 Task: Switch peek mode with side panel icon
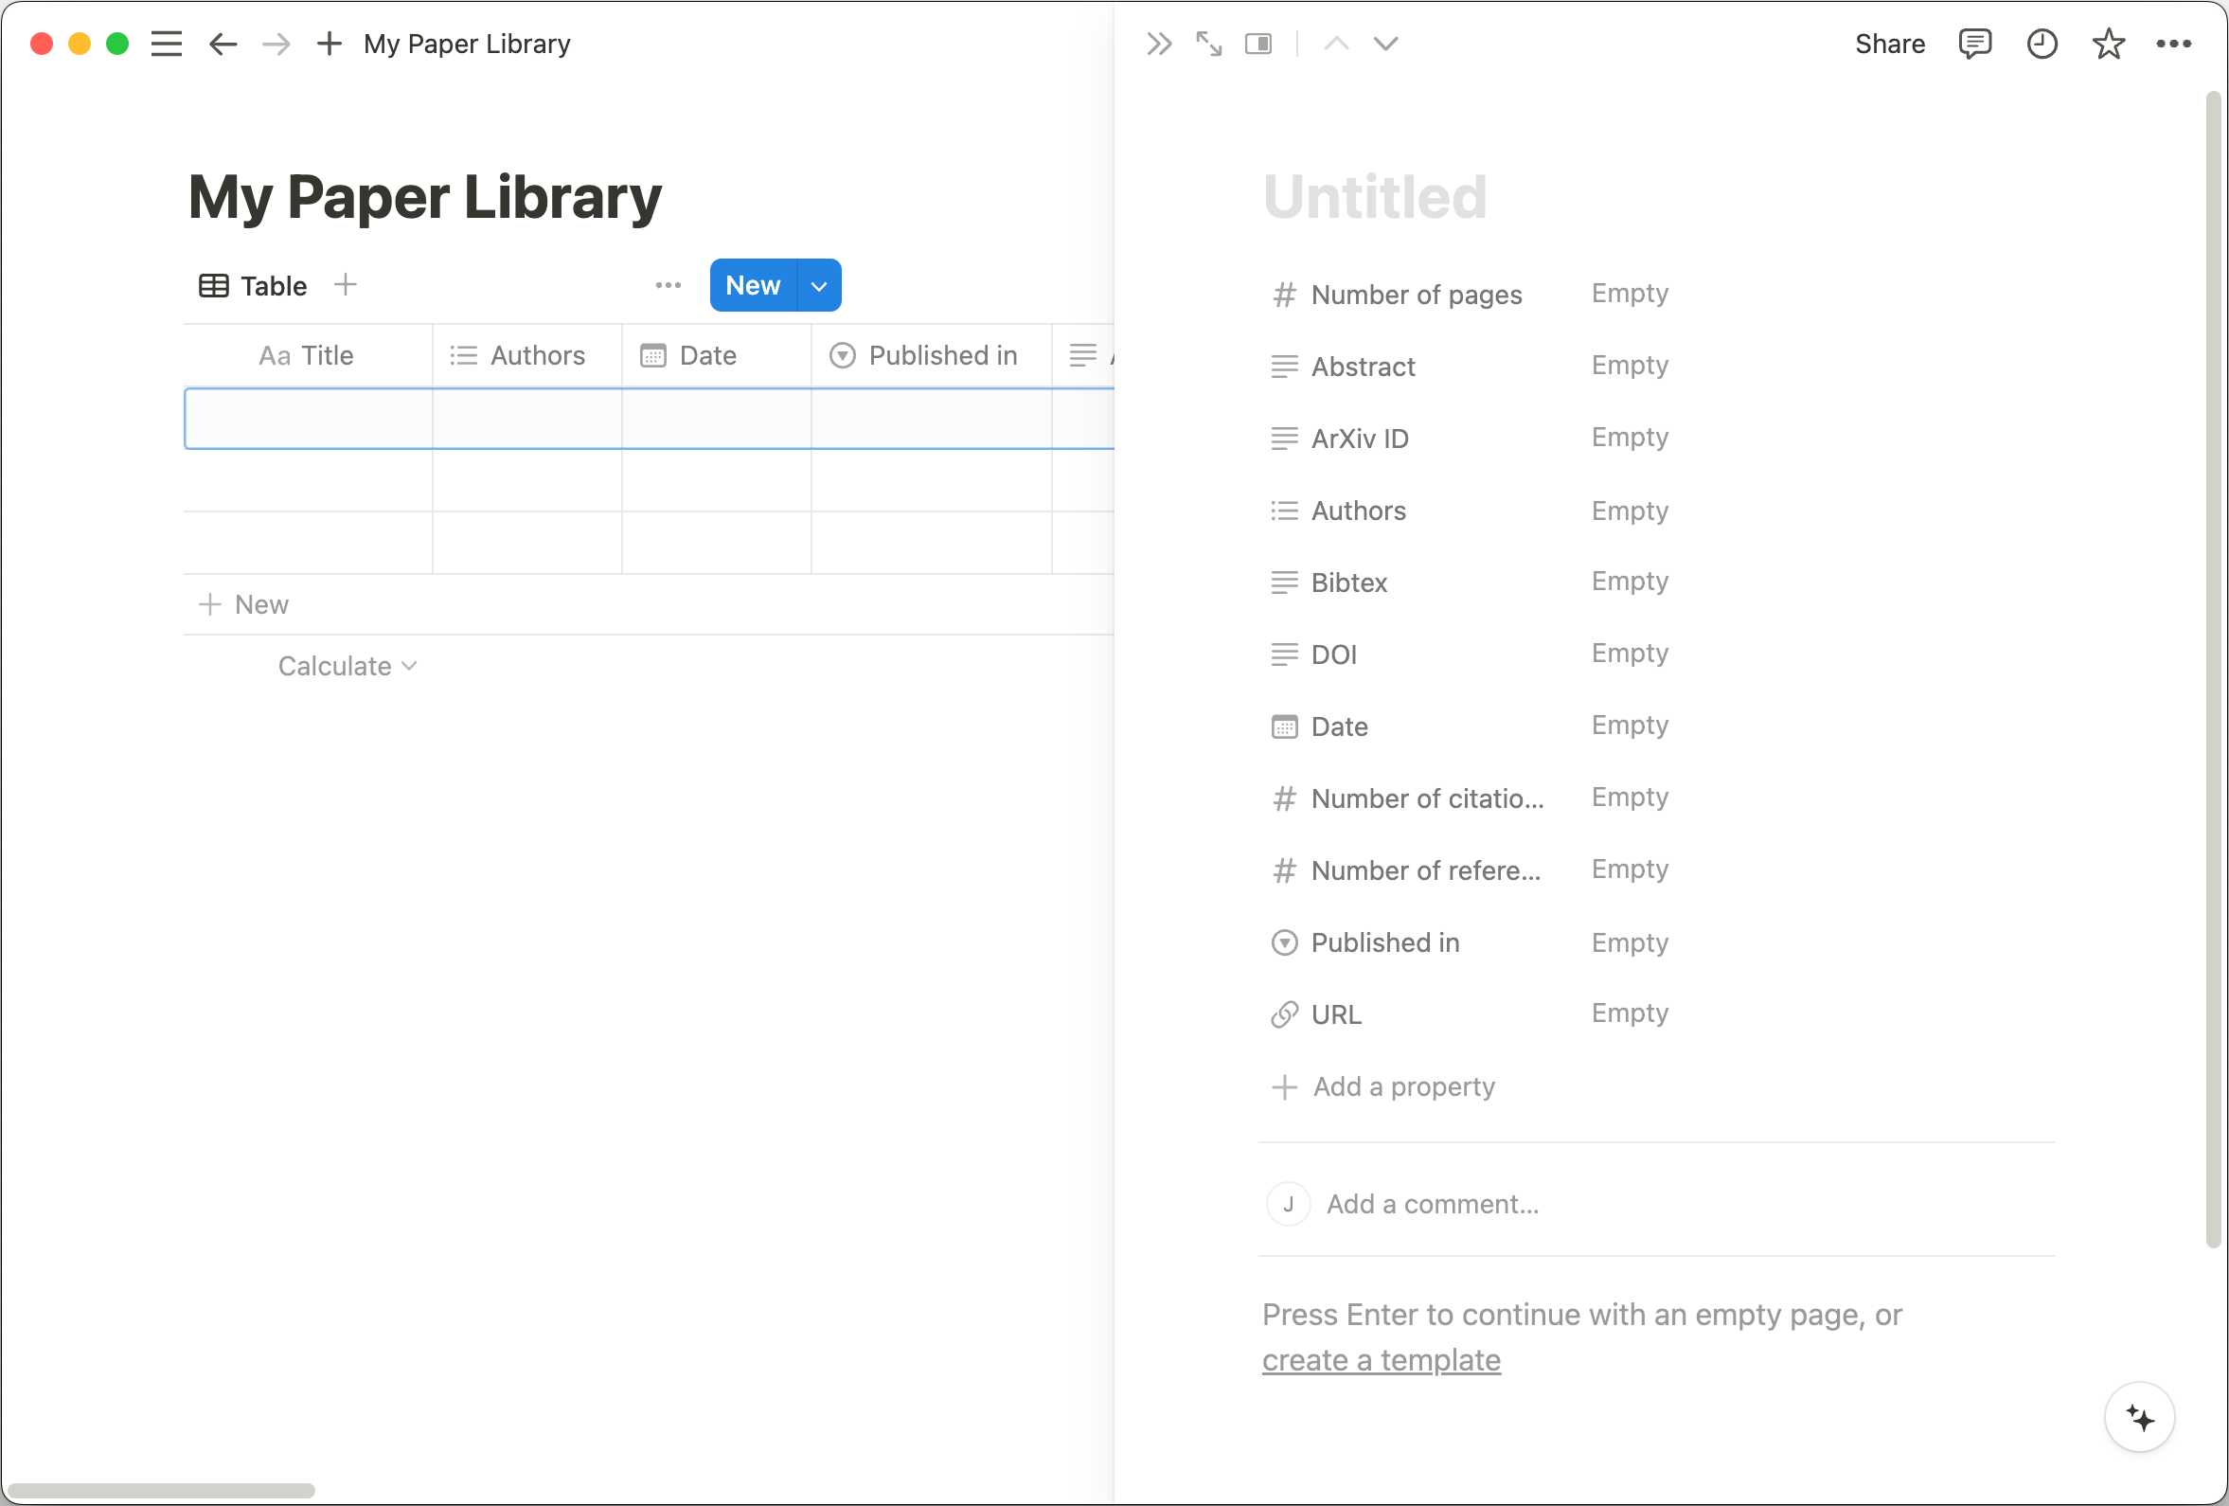click(x=1258, y=45)
